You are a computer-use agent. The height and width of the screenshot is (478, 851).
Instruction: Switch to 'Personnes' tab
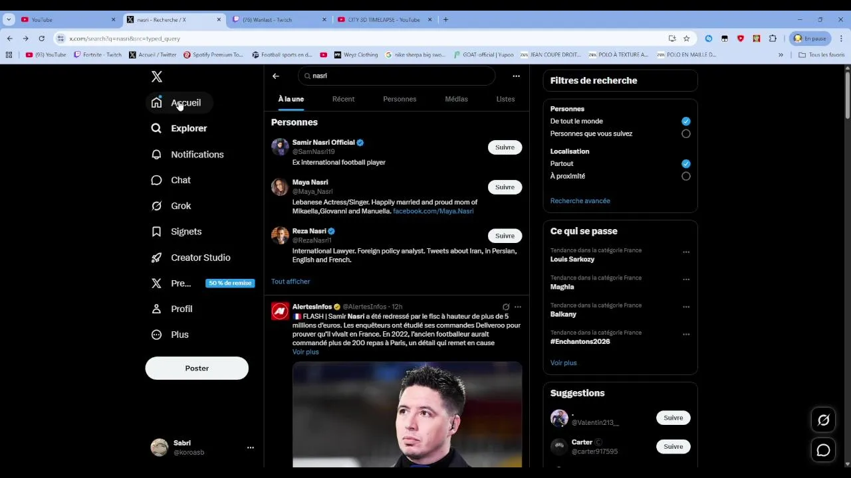(400, 99)
